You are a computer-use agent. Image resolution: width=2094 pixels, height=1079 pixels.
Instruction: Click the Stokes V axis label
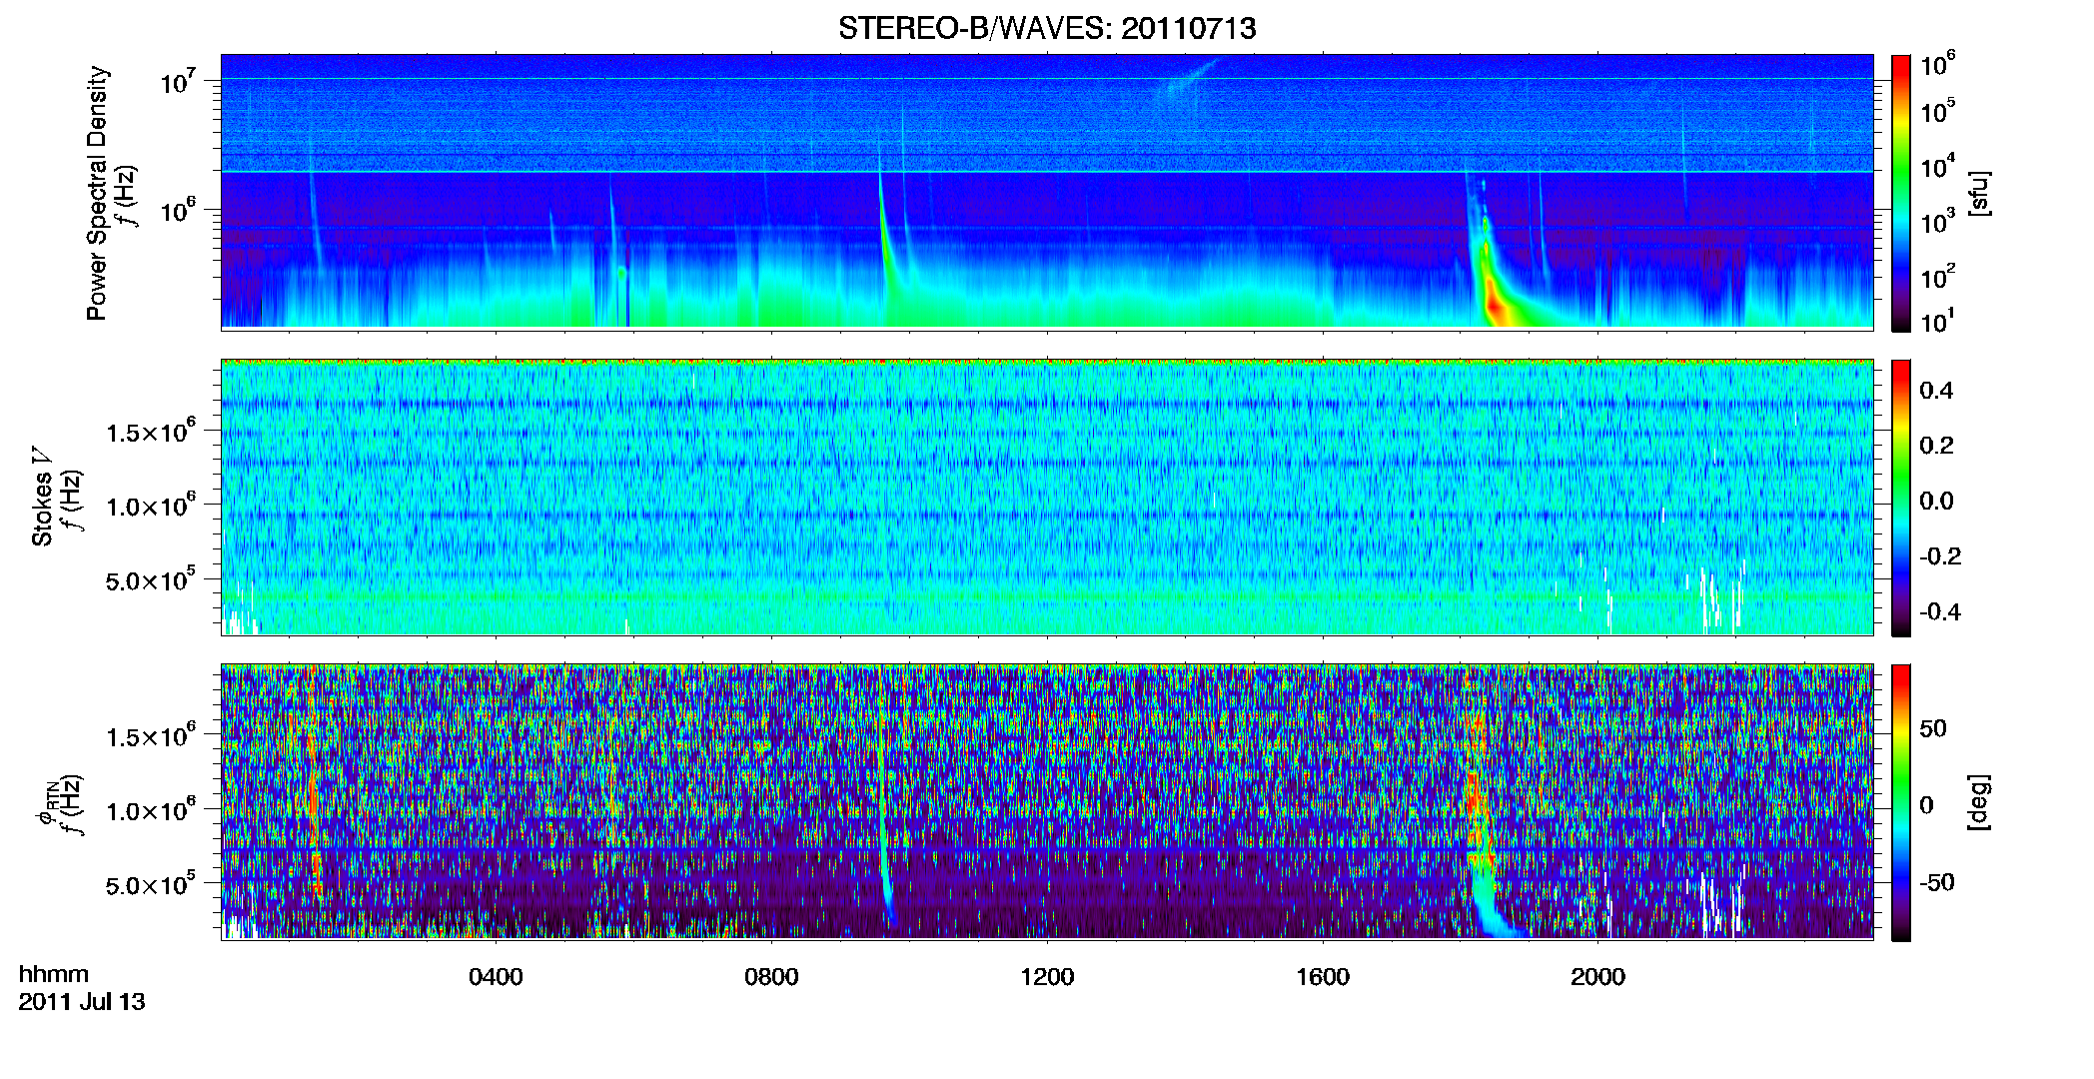43,497
